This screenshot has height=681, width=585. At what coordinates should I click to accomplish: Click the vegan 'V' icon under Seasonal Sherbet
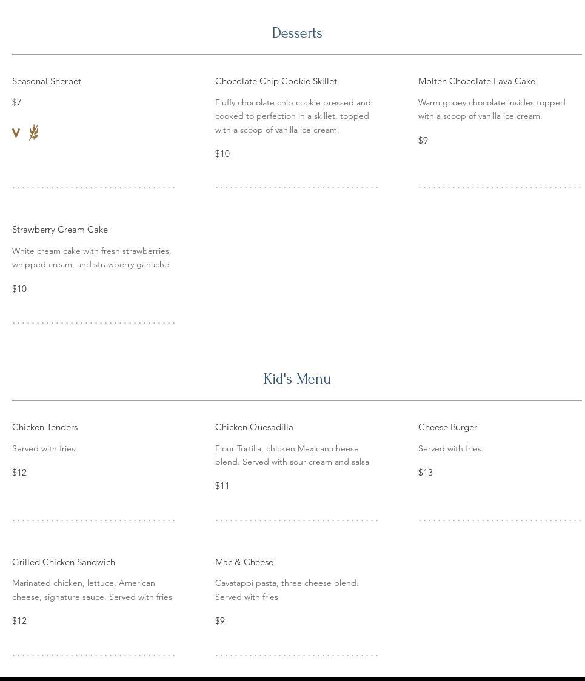click(x=16, y=133)
